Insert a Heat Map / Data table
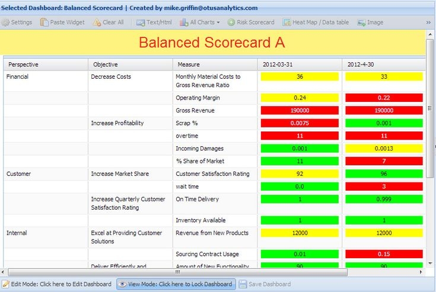 [x=287, y=23]
